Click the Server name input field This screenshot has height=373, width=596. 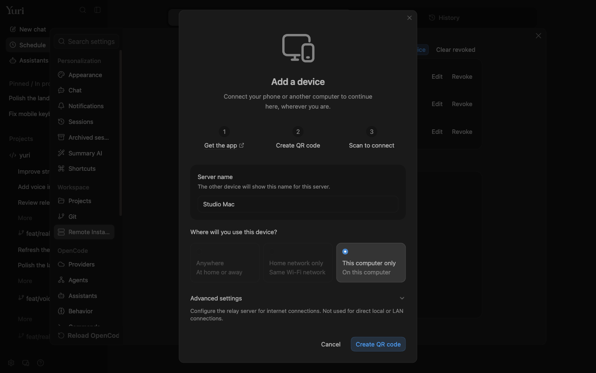click(x=298, y=204)
